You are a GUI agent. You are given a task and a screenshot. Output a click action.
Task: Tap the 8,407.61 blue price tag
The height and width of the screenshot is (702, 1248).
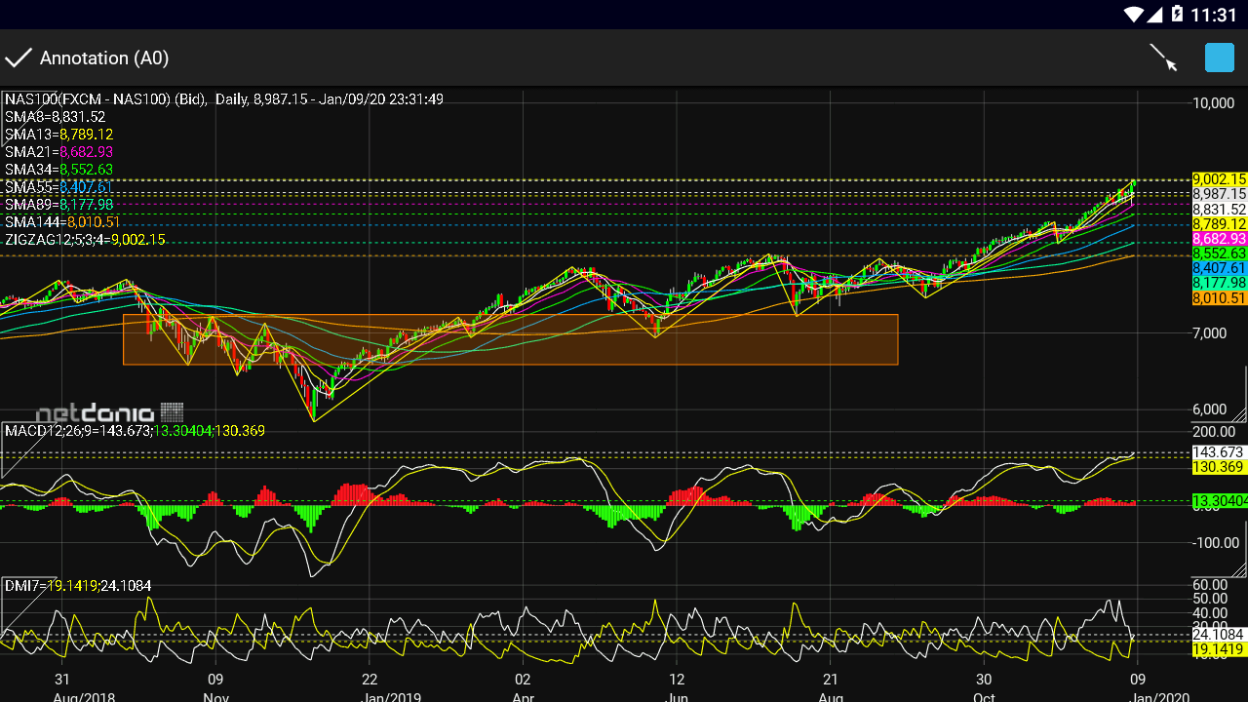pos(1220,268)
